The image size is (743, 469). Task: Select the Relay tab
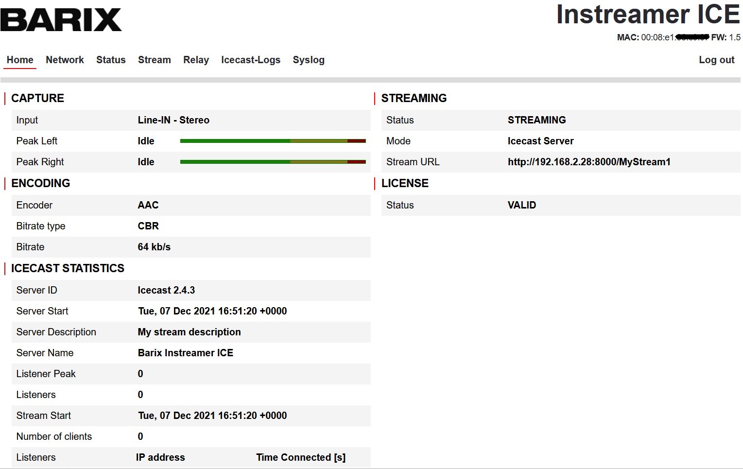(x=196, y=60)
